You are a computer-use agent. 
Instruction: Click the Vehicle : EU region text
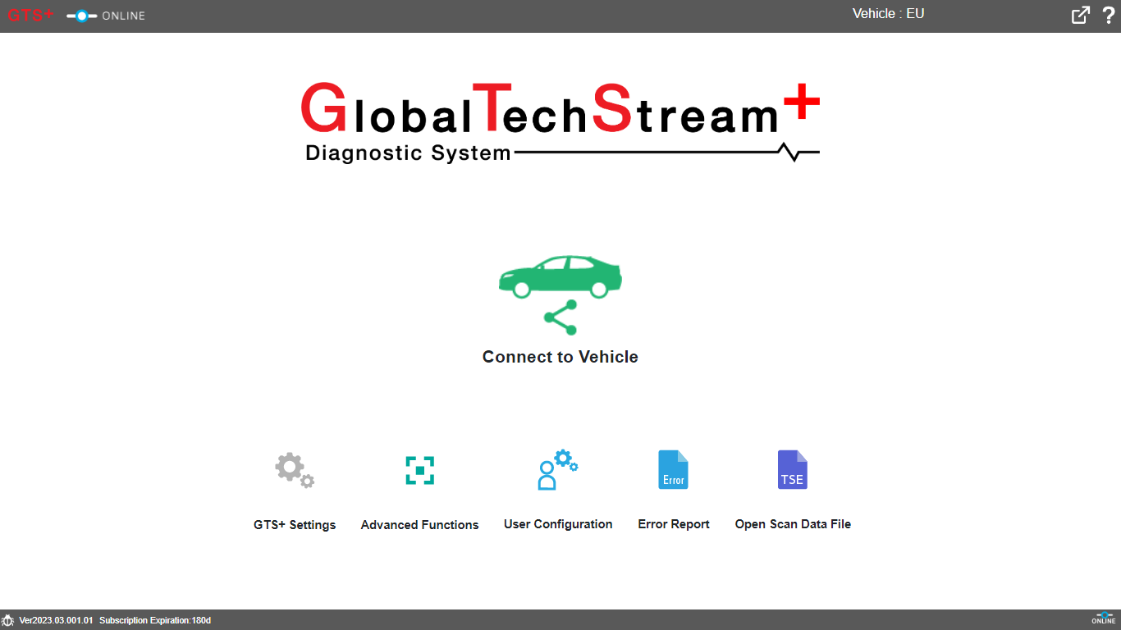pos(889,13)
